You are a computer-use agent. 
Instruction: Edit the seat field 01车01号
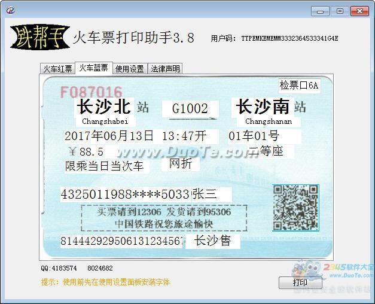point(264,136)
